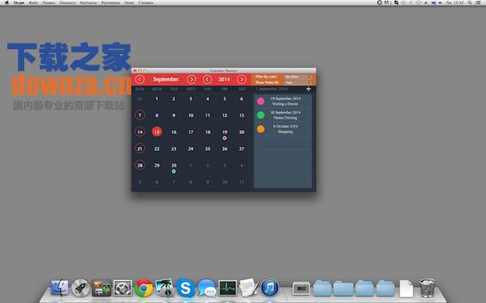This screenshot has height=303, width=486.
Task: Select September 19 with pink marker
Action: point(224,132)
